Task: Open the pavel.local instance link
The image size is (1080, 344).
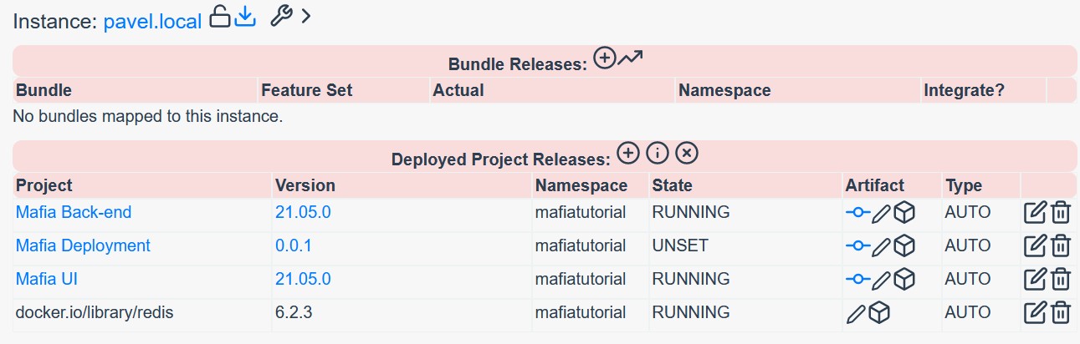Action: coord(153,22)
